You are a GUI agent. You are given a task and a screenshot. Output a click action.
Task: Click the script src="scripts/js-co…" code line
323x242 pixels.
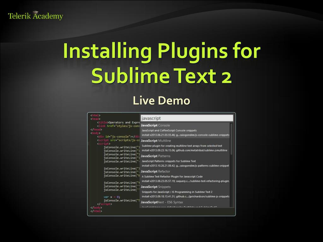(x=118, y=140)
